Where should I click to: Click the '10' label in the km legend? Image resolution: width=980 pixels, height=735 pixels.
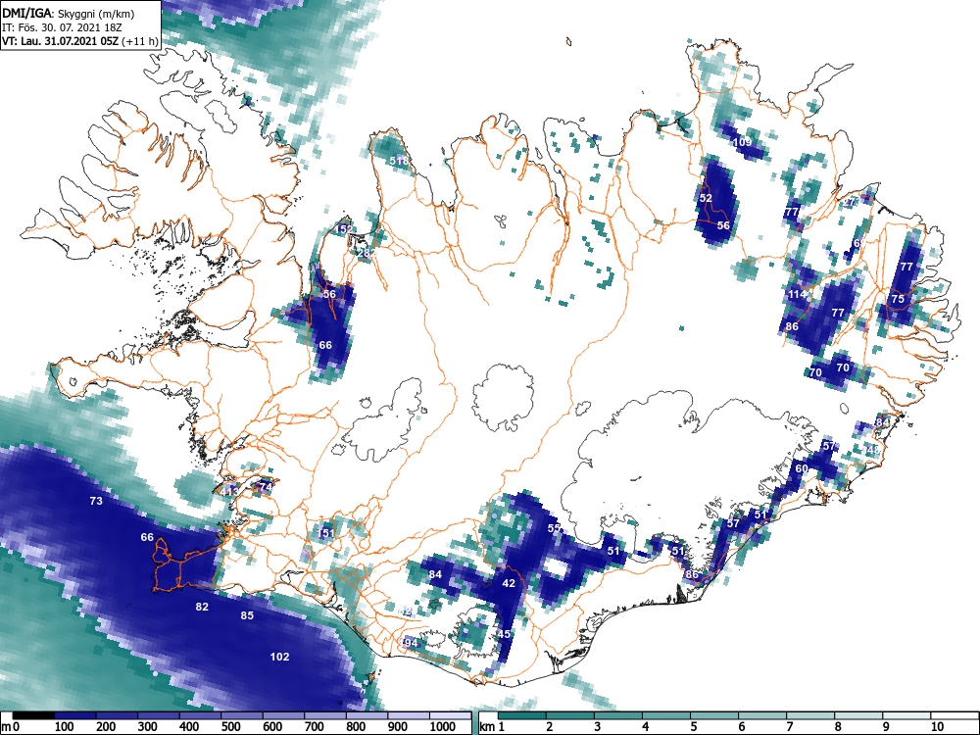937,727
